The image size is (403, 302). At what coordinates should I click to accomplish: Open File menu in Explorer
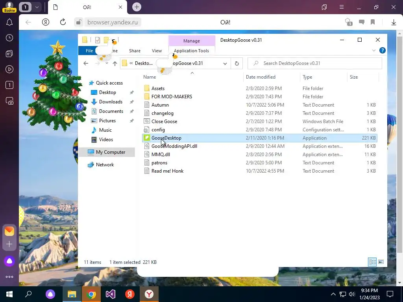(89, 51)
